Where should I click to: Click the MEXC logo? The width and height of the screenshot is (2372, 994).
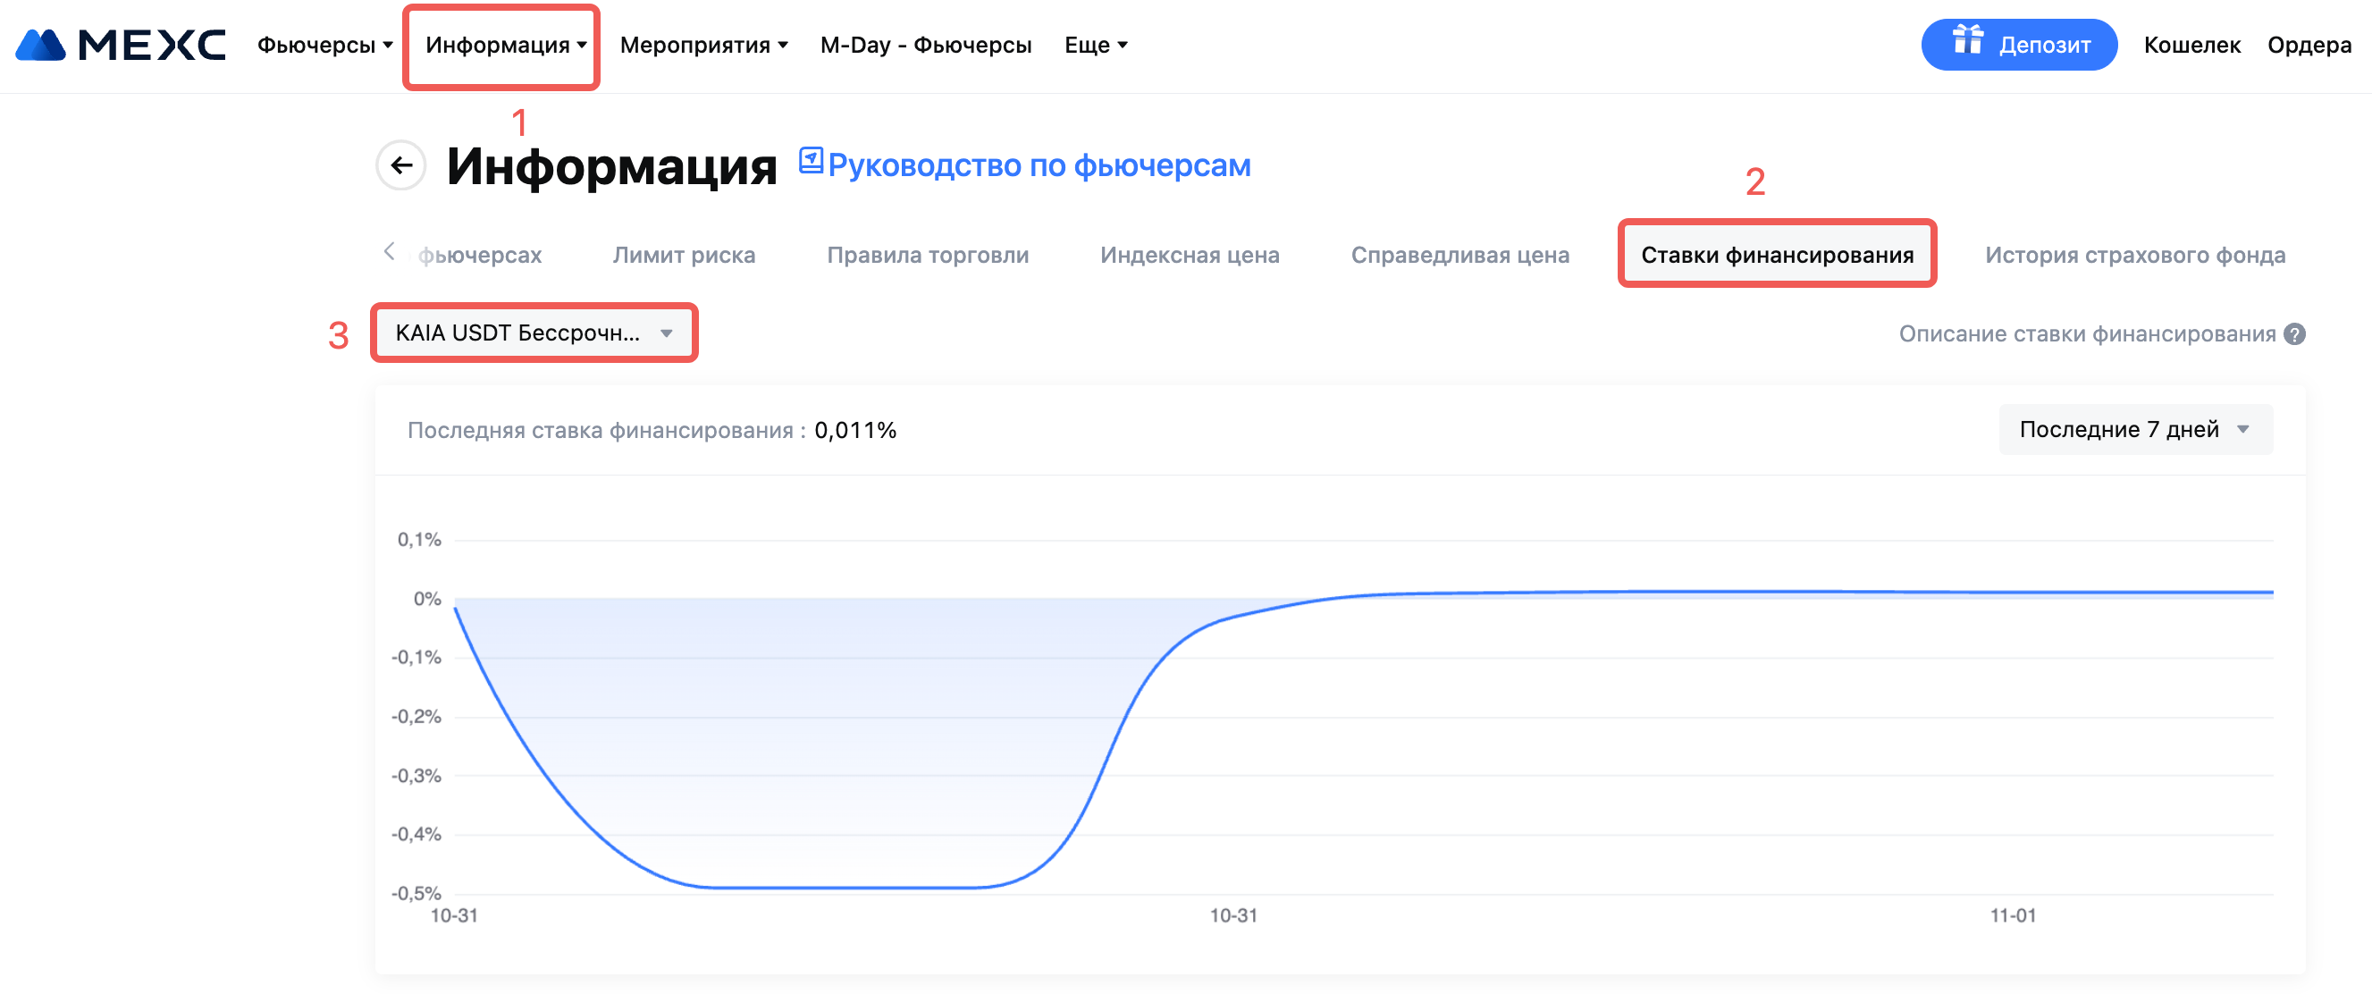[x=121, y=45]
